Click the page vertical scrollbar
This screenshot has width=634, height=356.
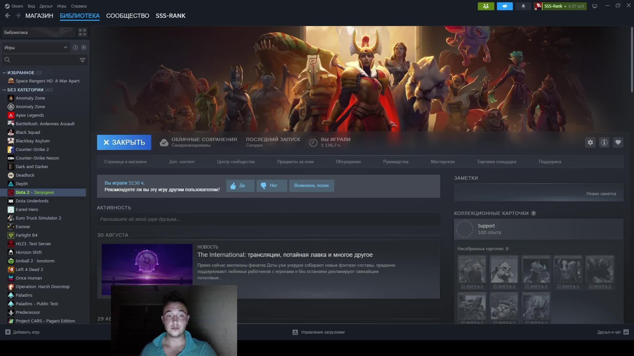point(631,59)
